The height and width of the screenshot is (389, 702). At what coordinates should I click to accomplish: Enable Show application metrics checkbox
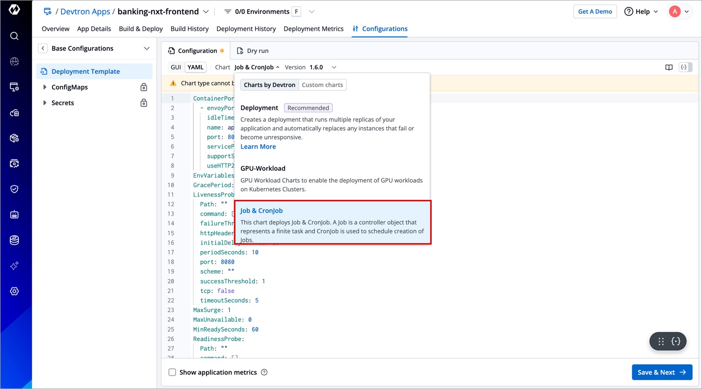tap(172, 372)
